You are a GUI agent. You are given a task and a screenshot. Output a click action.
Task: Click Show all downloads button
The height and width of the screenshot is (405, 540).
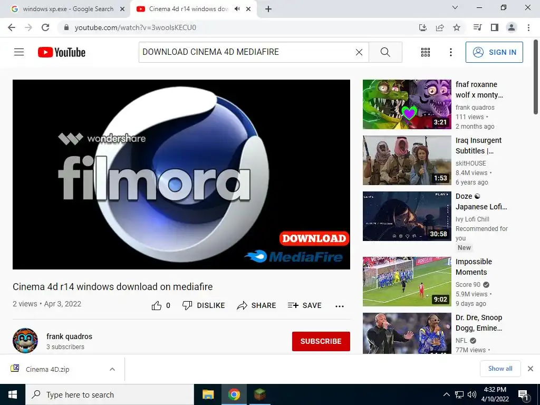tap(500, 369)
